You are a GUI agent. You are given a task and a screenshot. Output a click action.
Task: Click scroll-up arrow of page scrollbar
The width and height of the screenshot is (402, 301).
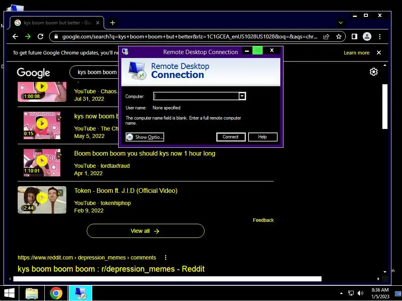click(385, 65)
